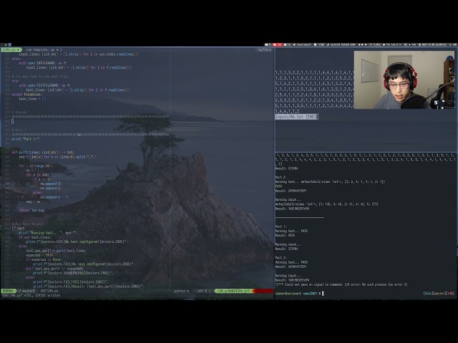Click the webcam overlay thumbnail
The height and width of the screenshot is (343, 458).
[x=404, y=80]
